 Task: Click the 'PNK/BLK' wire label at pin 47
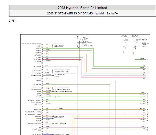click(x=48, y=126)
